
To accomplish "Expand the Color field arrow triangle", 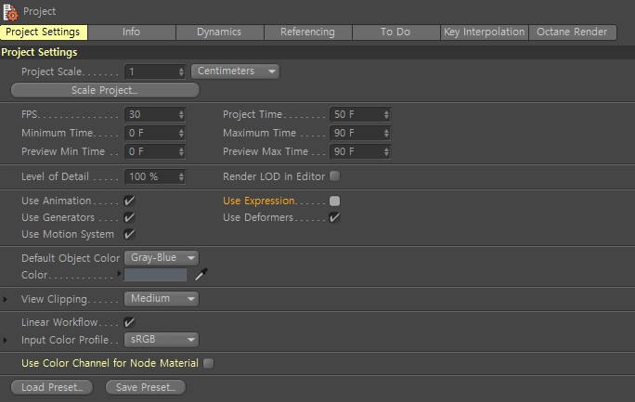I will (119, 273).
